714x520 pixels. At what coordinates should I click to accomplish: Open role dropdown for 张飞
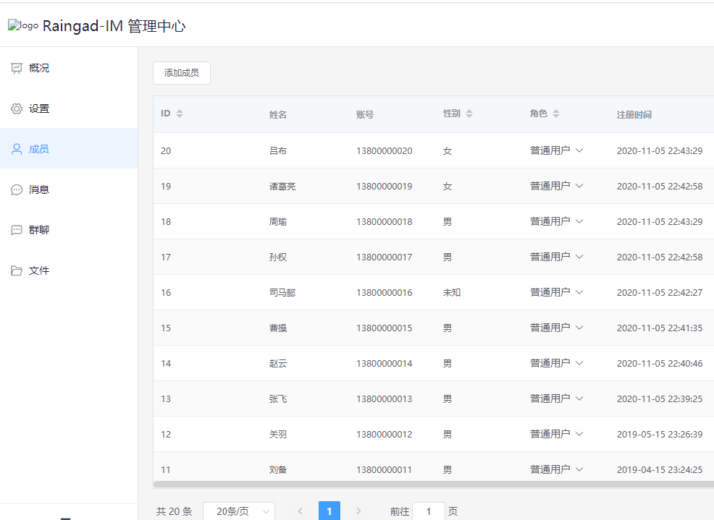pyautogui.click(x=556, y=399)
